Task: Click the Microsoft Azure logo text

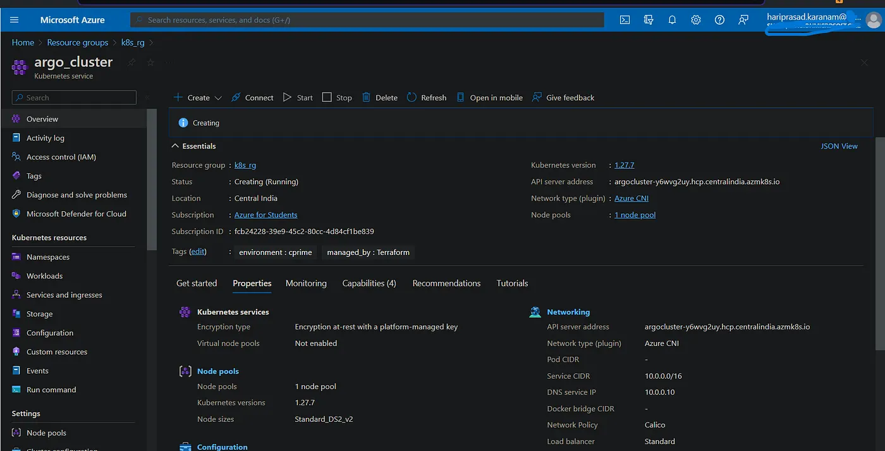Action: click(x=73, y=20)
